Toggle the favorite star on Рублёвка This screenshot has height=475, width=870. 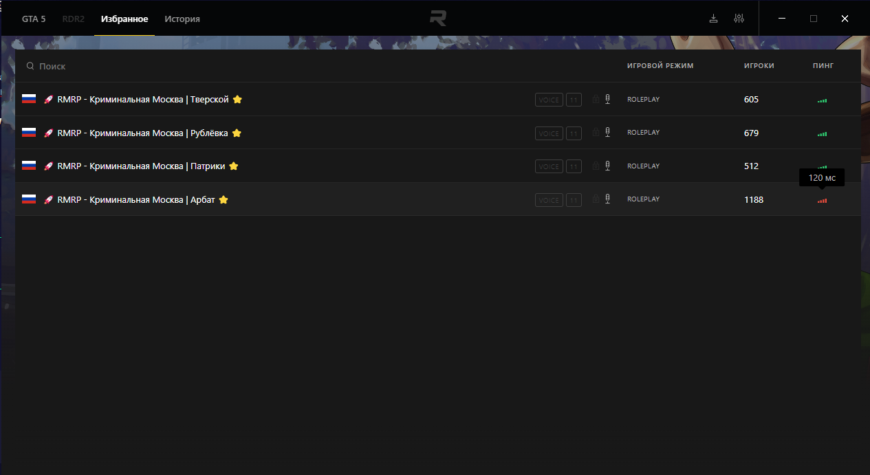tap(237, 133)
